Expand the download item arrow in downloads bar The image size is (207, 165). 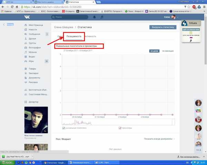click(x=32, y=156)
